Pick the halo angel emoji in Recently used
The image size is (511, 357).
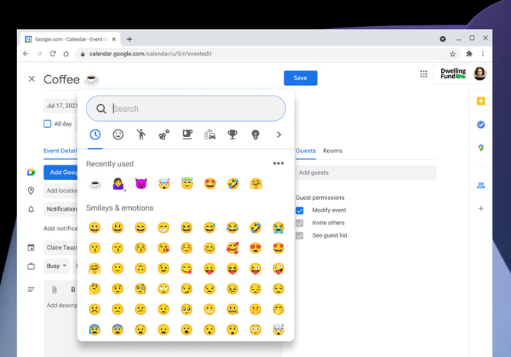187,184
